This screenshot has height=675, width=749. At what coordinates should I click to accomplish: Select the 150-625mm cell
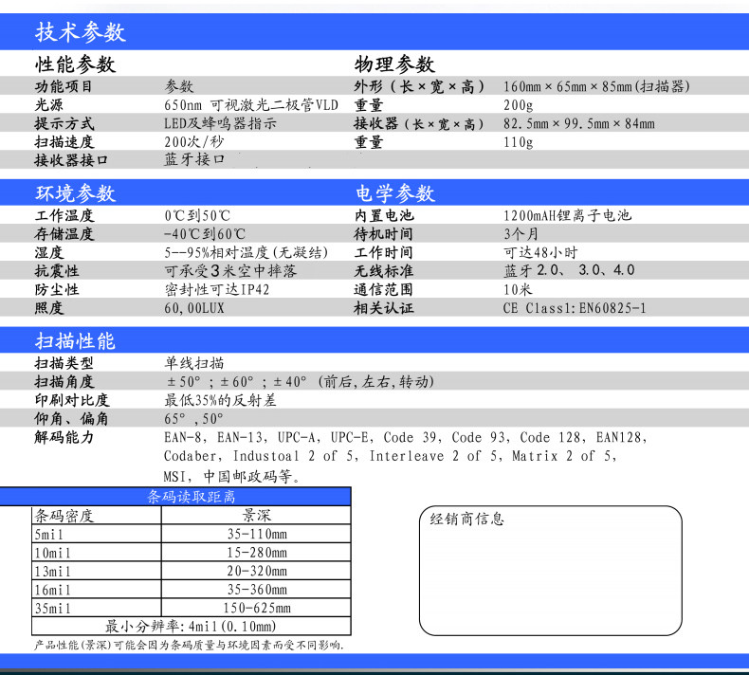(x=257, y=608)
